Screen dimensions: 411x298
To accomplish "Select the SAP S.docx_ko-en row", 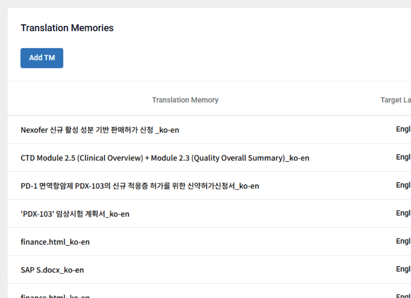I will (x=52, y=270).
